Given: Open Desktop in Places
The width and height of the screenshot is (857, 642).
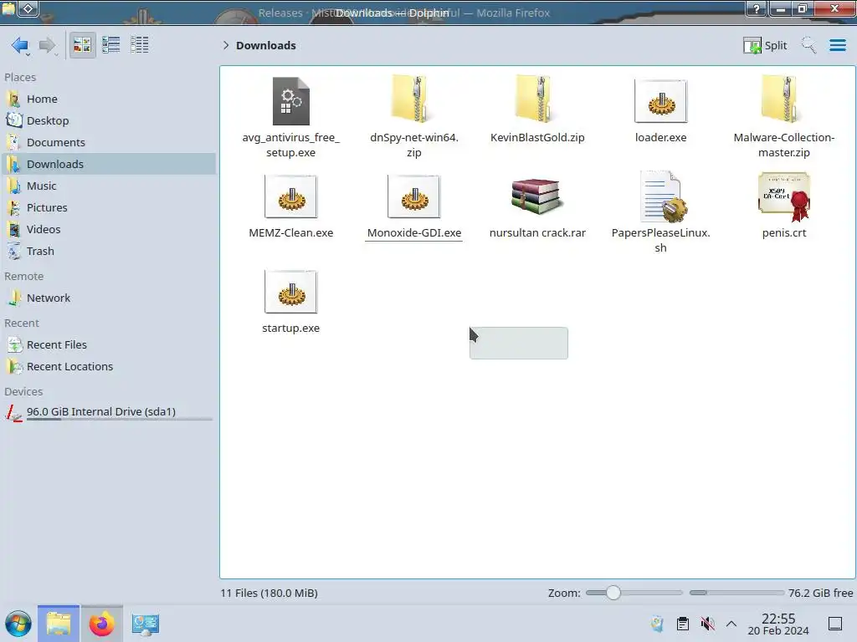Looking at the screenshot, I should click(108, 120).
